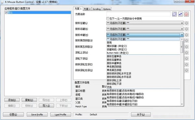Open 设置 button at bottom left
Image resolution: width=195 pixels, height=120 pixels.
13,114
